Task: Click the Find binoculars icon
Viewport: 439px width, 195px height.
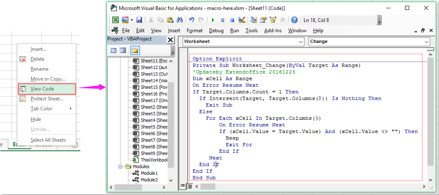Action: (x=179, y=20)
